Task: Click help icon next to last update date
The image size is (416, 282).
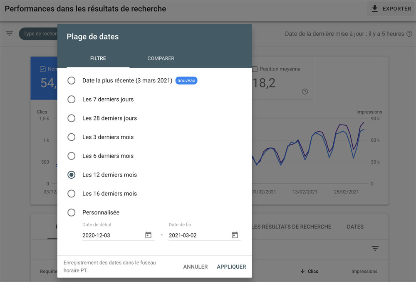Action: pos(409,34)
